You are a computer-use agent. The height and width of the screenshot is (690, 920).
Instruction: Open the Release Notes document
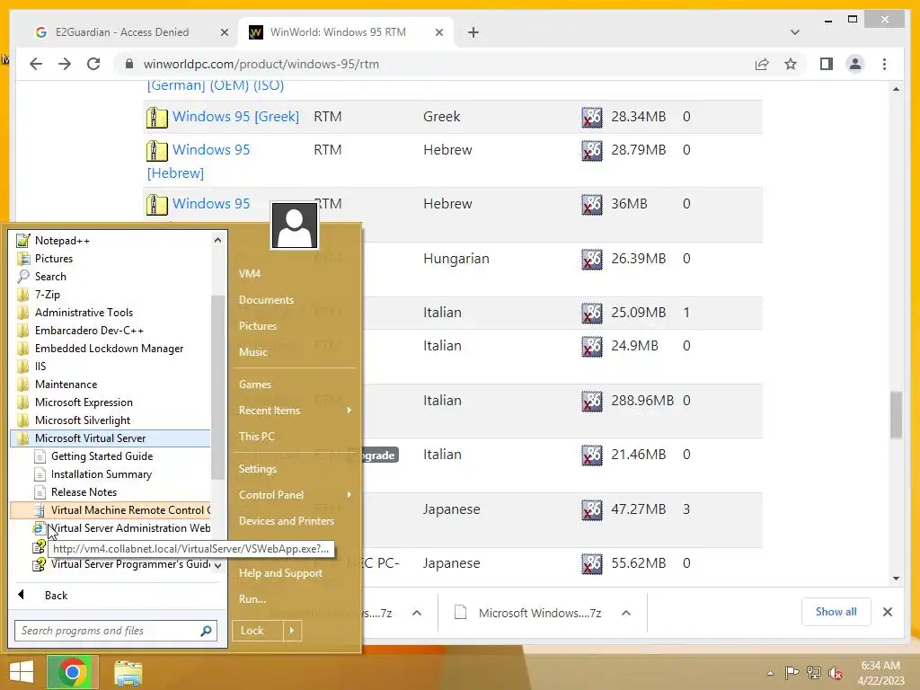(84, 492)
